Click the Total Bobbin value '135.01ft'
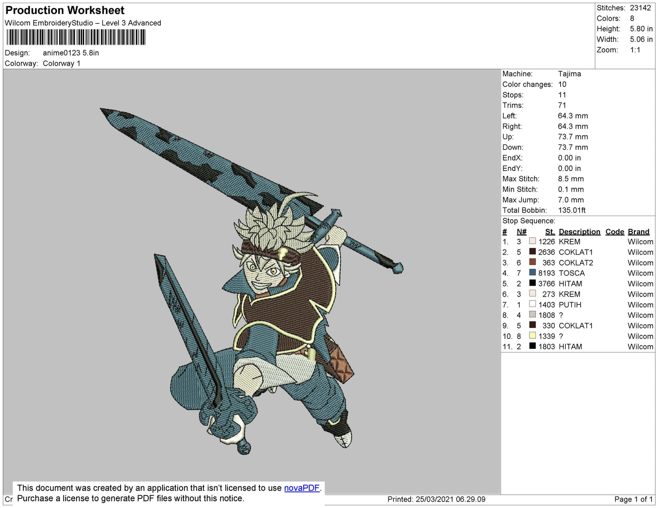 tap(571, 210)
